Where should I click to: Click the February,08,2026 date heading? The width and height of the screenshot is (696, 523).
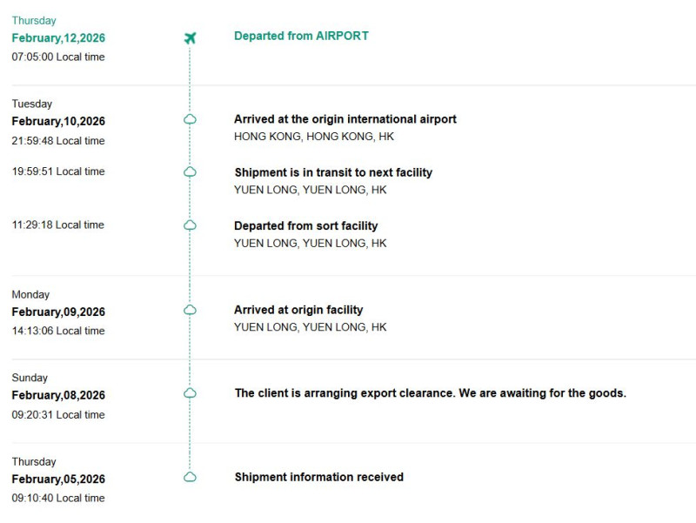58,396
